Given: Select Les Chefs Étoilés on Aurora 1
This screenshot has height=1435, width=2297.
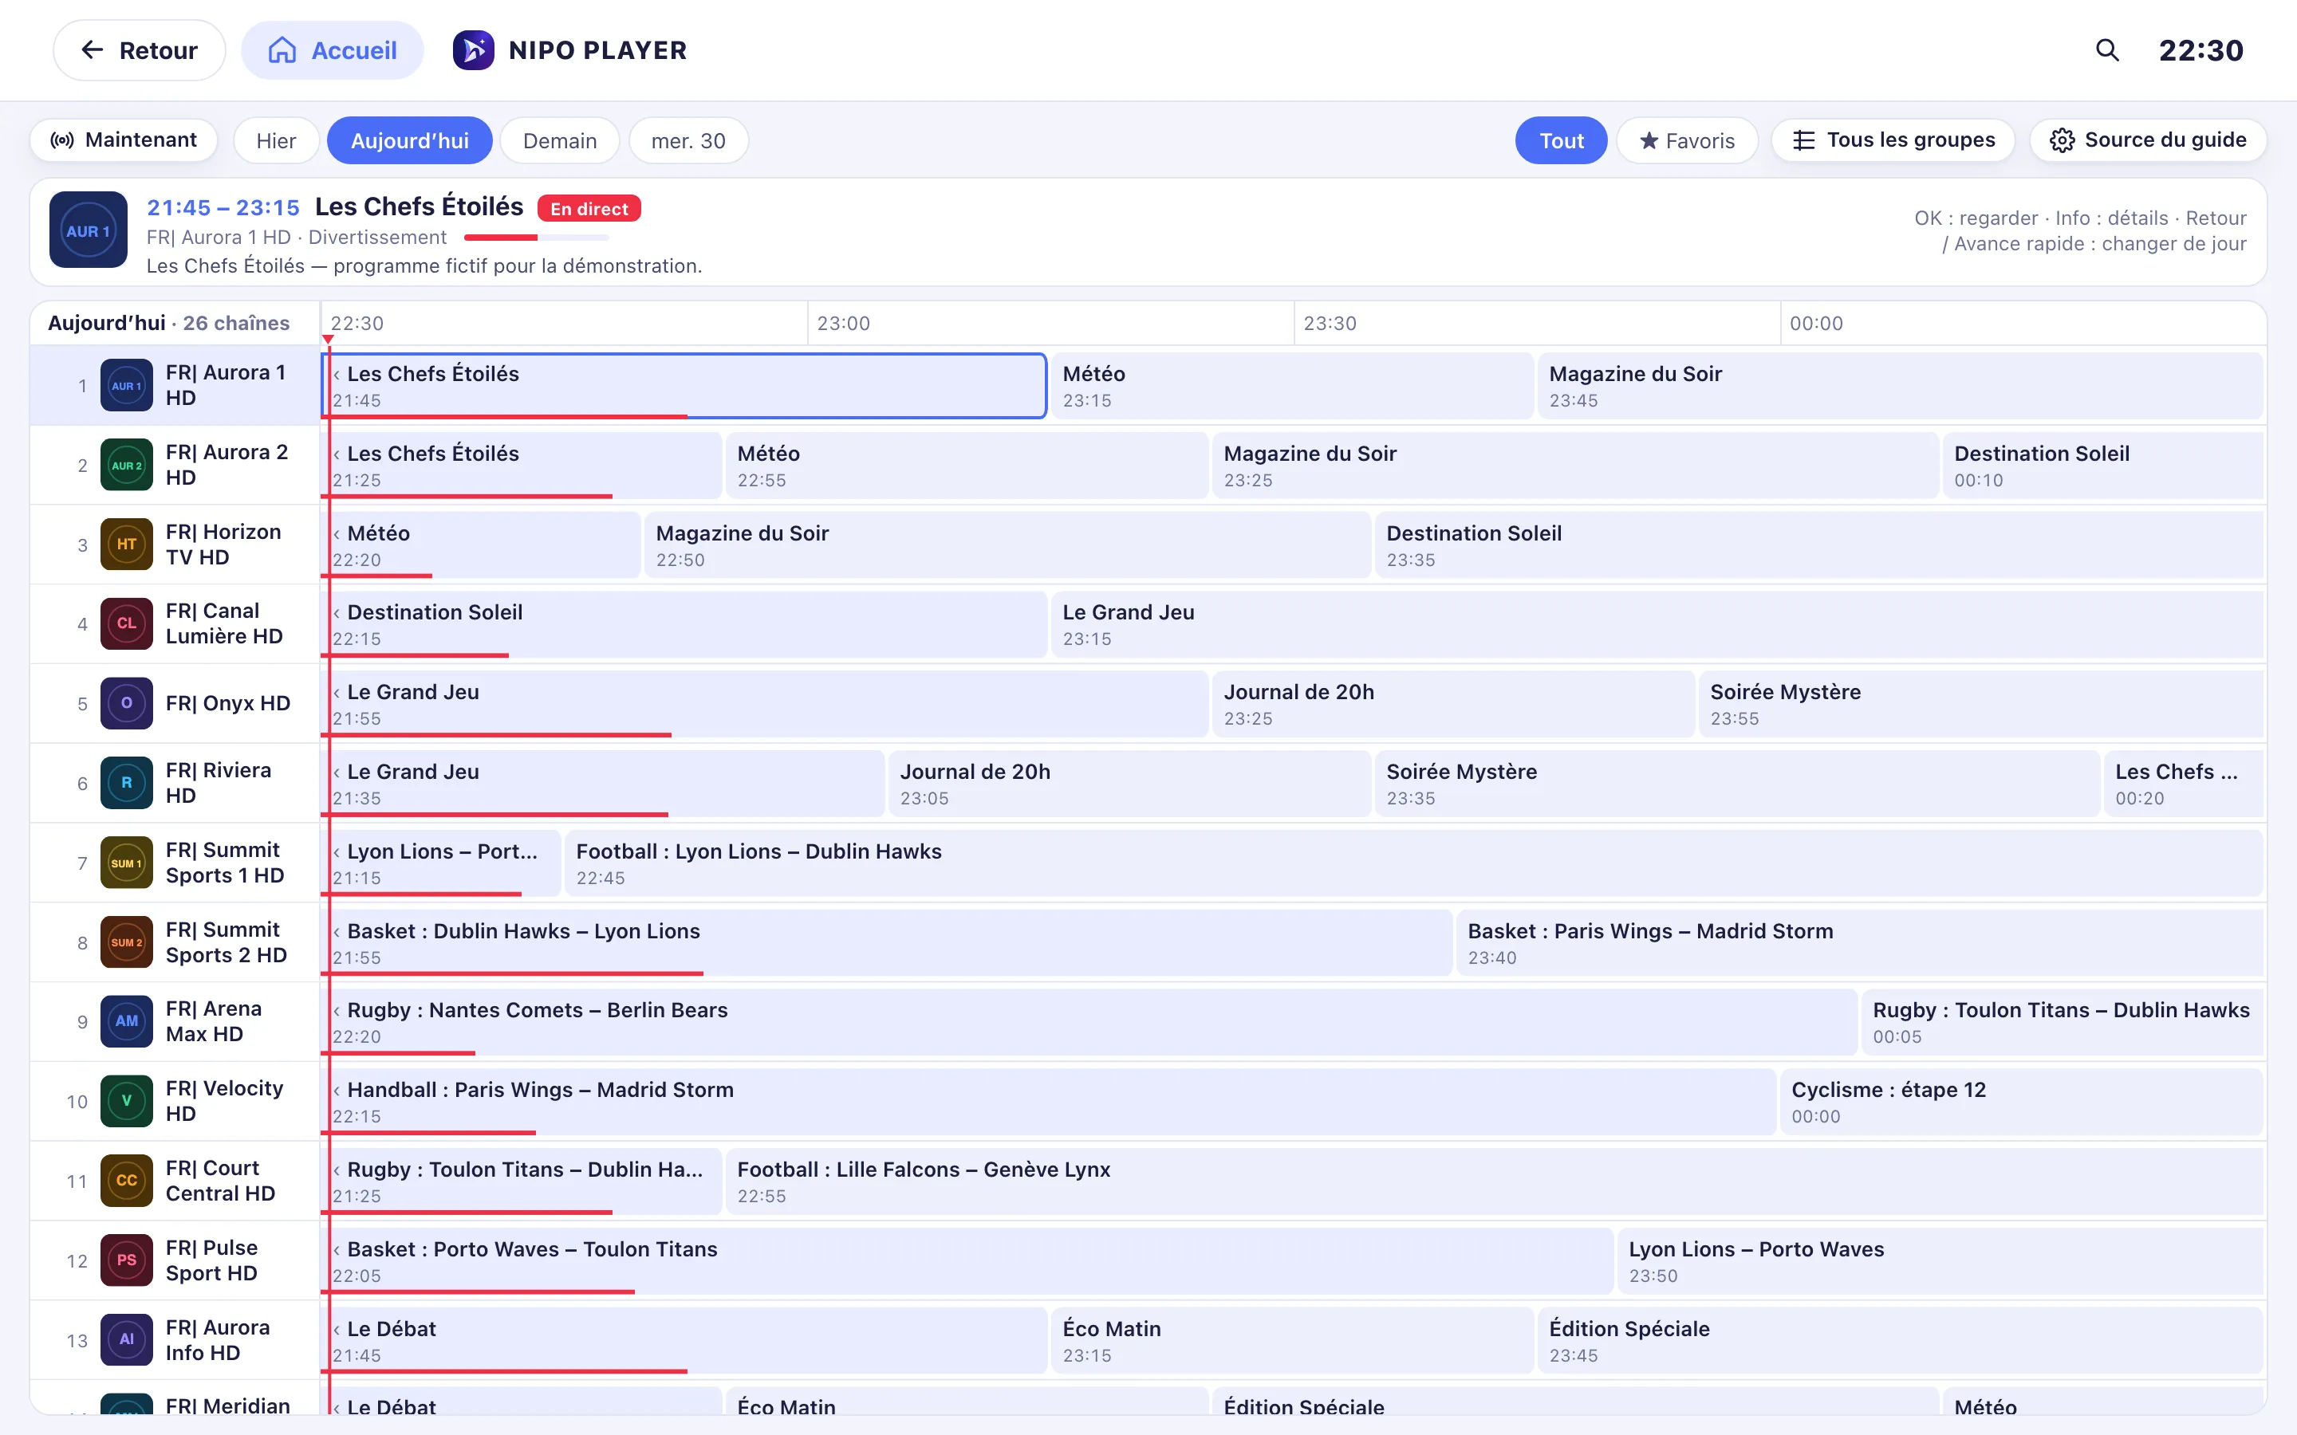Looking at the screenshot, I should (x=684, y=387).
